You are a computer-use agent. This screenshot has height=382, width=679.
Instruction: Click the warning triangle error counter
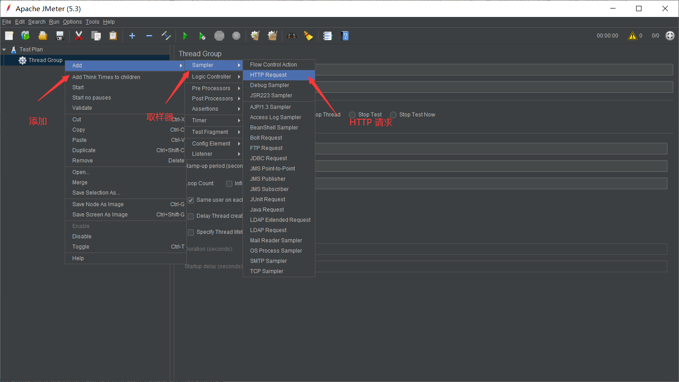[632, 36]
